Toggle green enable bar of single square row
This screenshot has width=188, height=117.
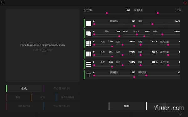point(84,23)
